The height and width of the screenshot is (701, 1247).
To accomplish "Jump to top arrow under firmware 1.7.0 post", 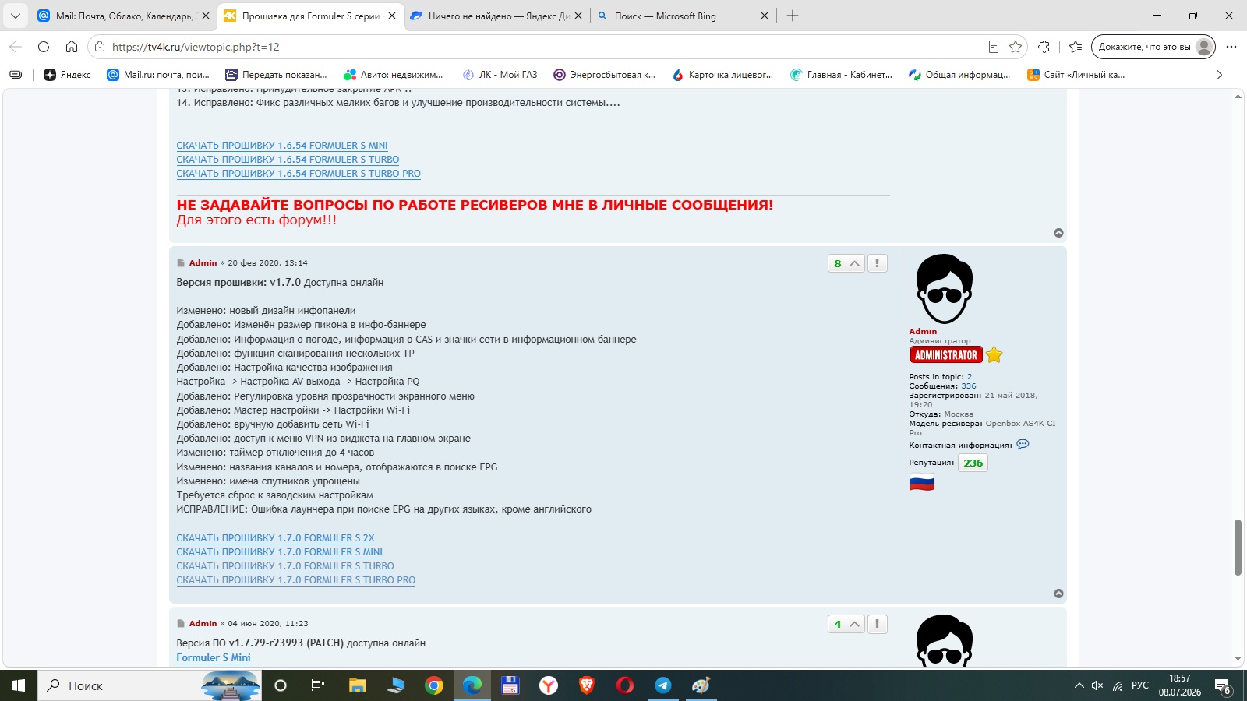I will pyautogui.click(x=1058, y=594).
